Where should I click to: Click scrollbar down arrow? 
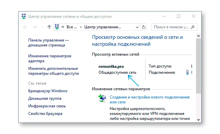(198, 120)
